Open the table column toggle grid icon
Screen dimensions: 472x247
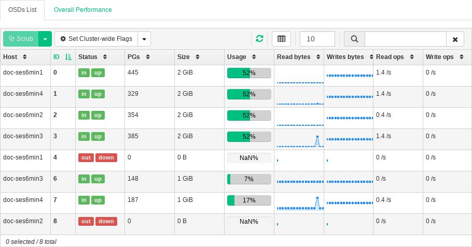click(x=281, y=39)
